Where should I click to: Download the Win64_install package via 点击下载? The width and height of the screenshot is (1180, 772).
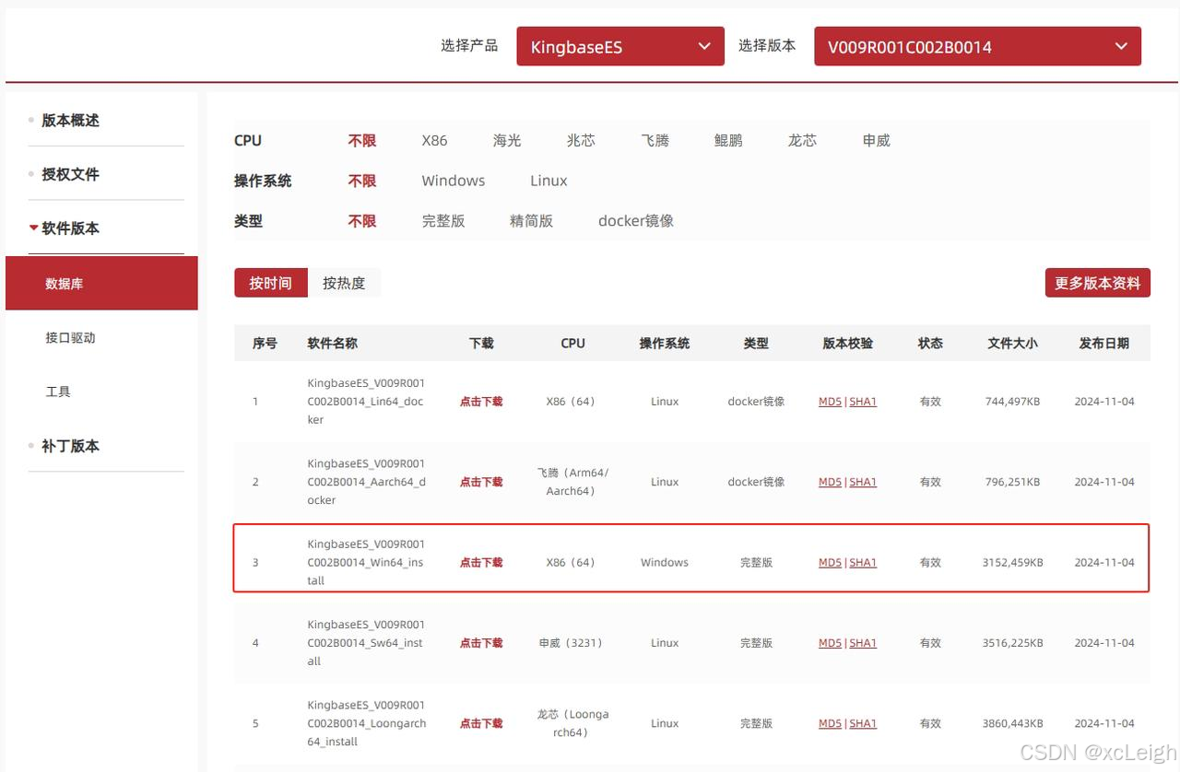(481, 563)
